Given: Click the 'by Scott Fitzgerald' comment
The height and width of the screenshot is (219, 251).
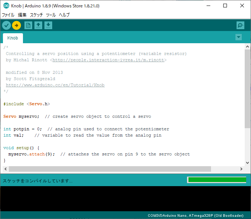Looking at the screenshot, I should click(30, 79).
